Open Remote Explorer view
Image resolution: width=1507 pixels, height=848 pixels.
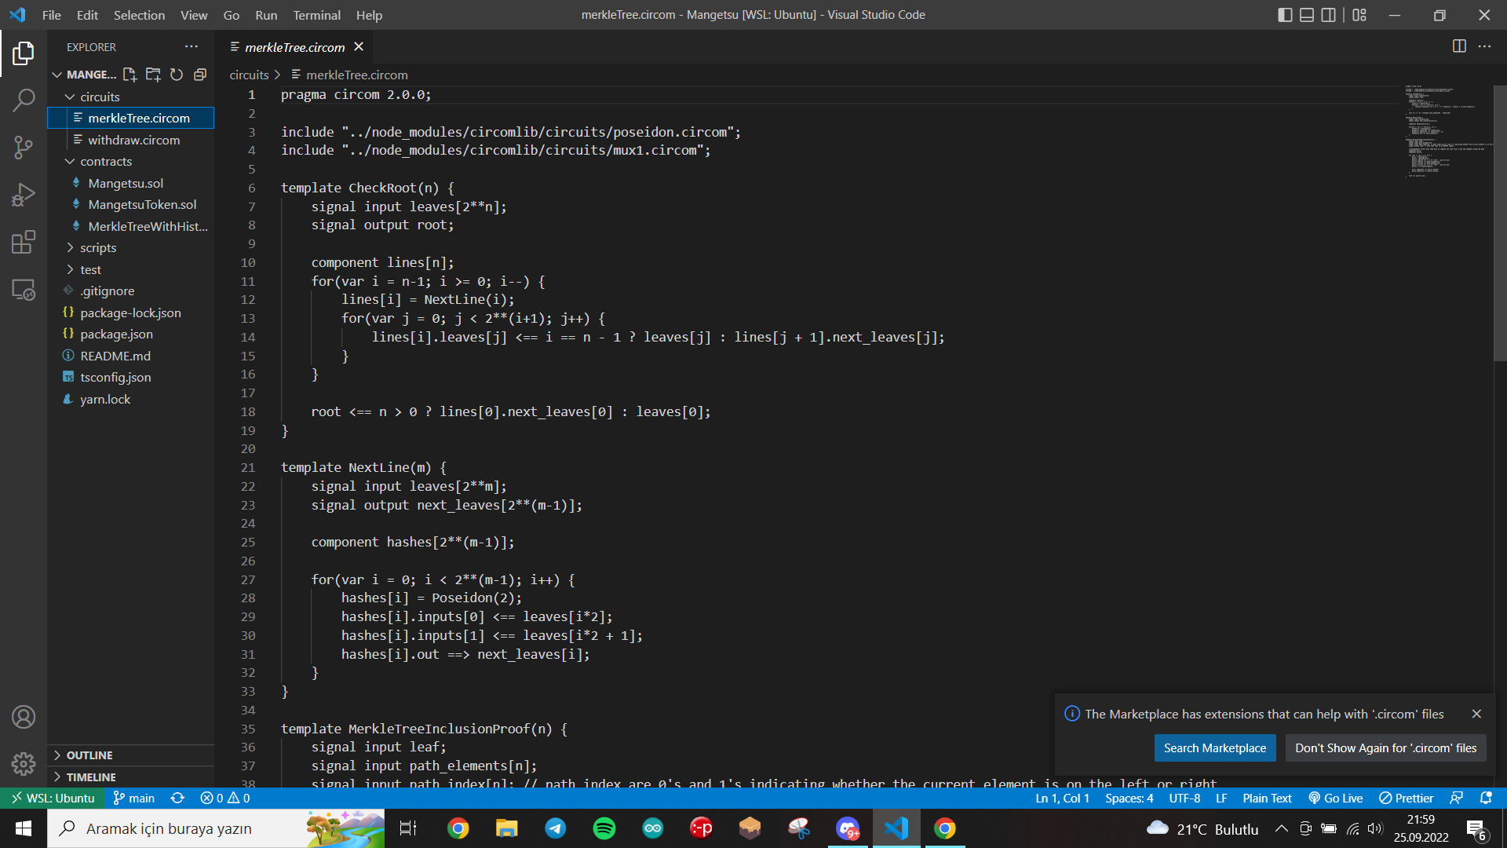[x=24, y=289]
